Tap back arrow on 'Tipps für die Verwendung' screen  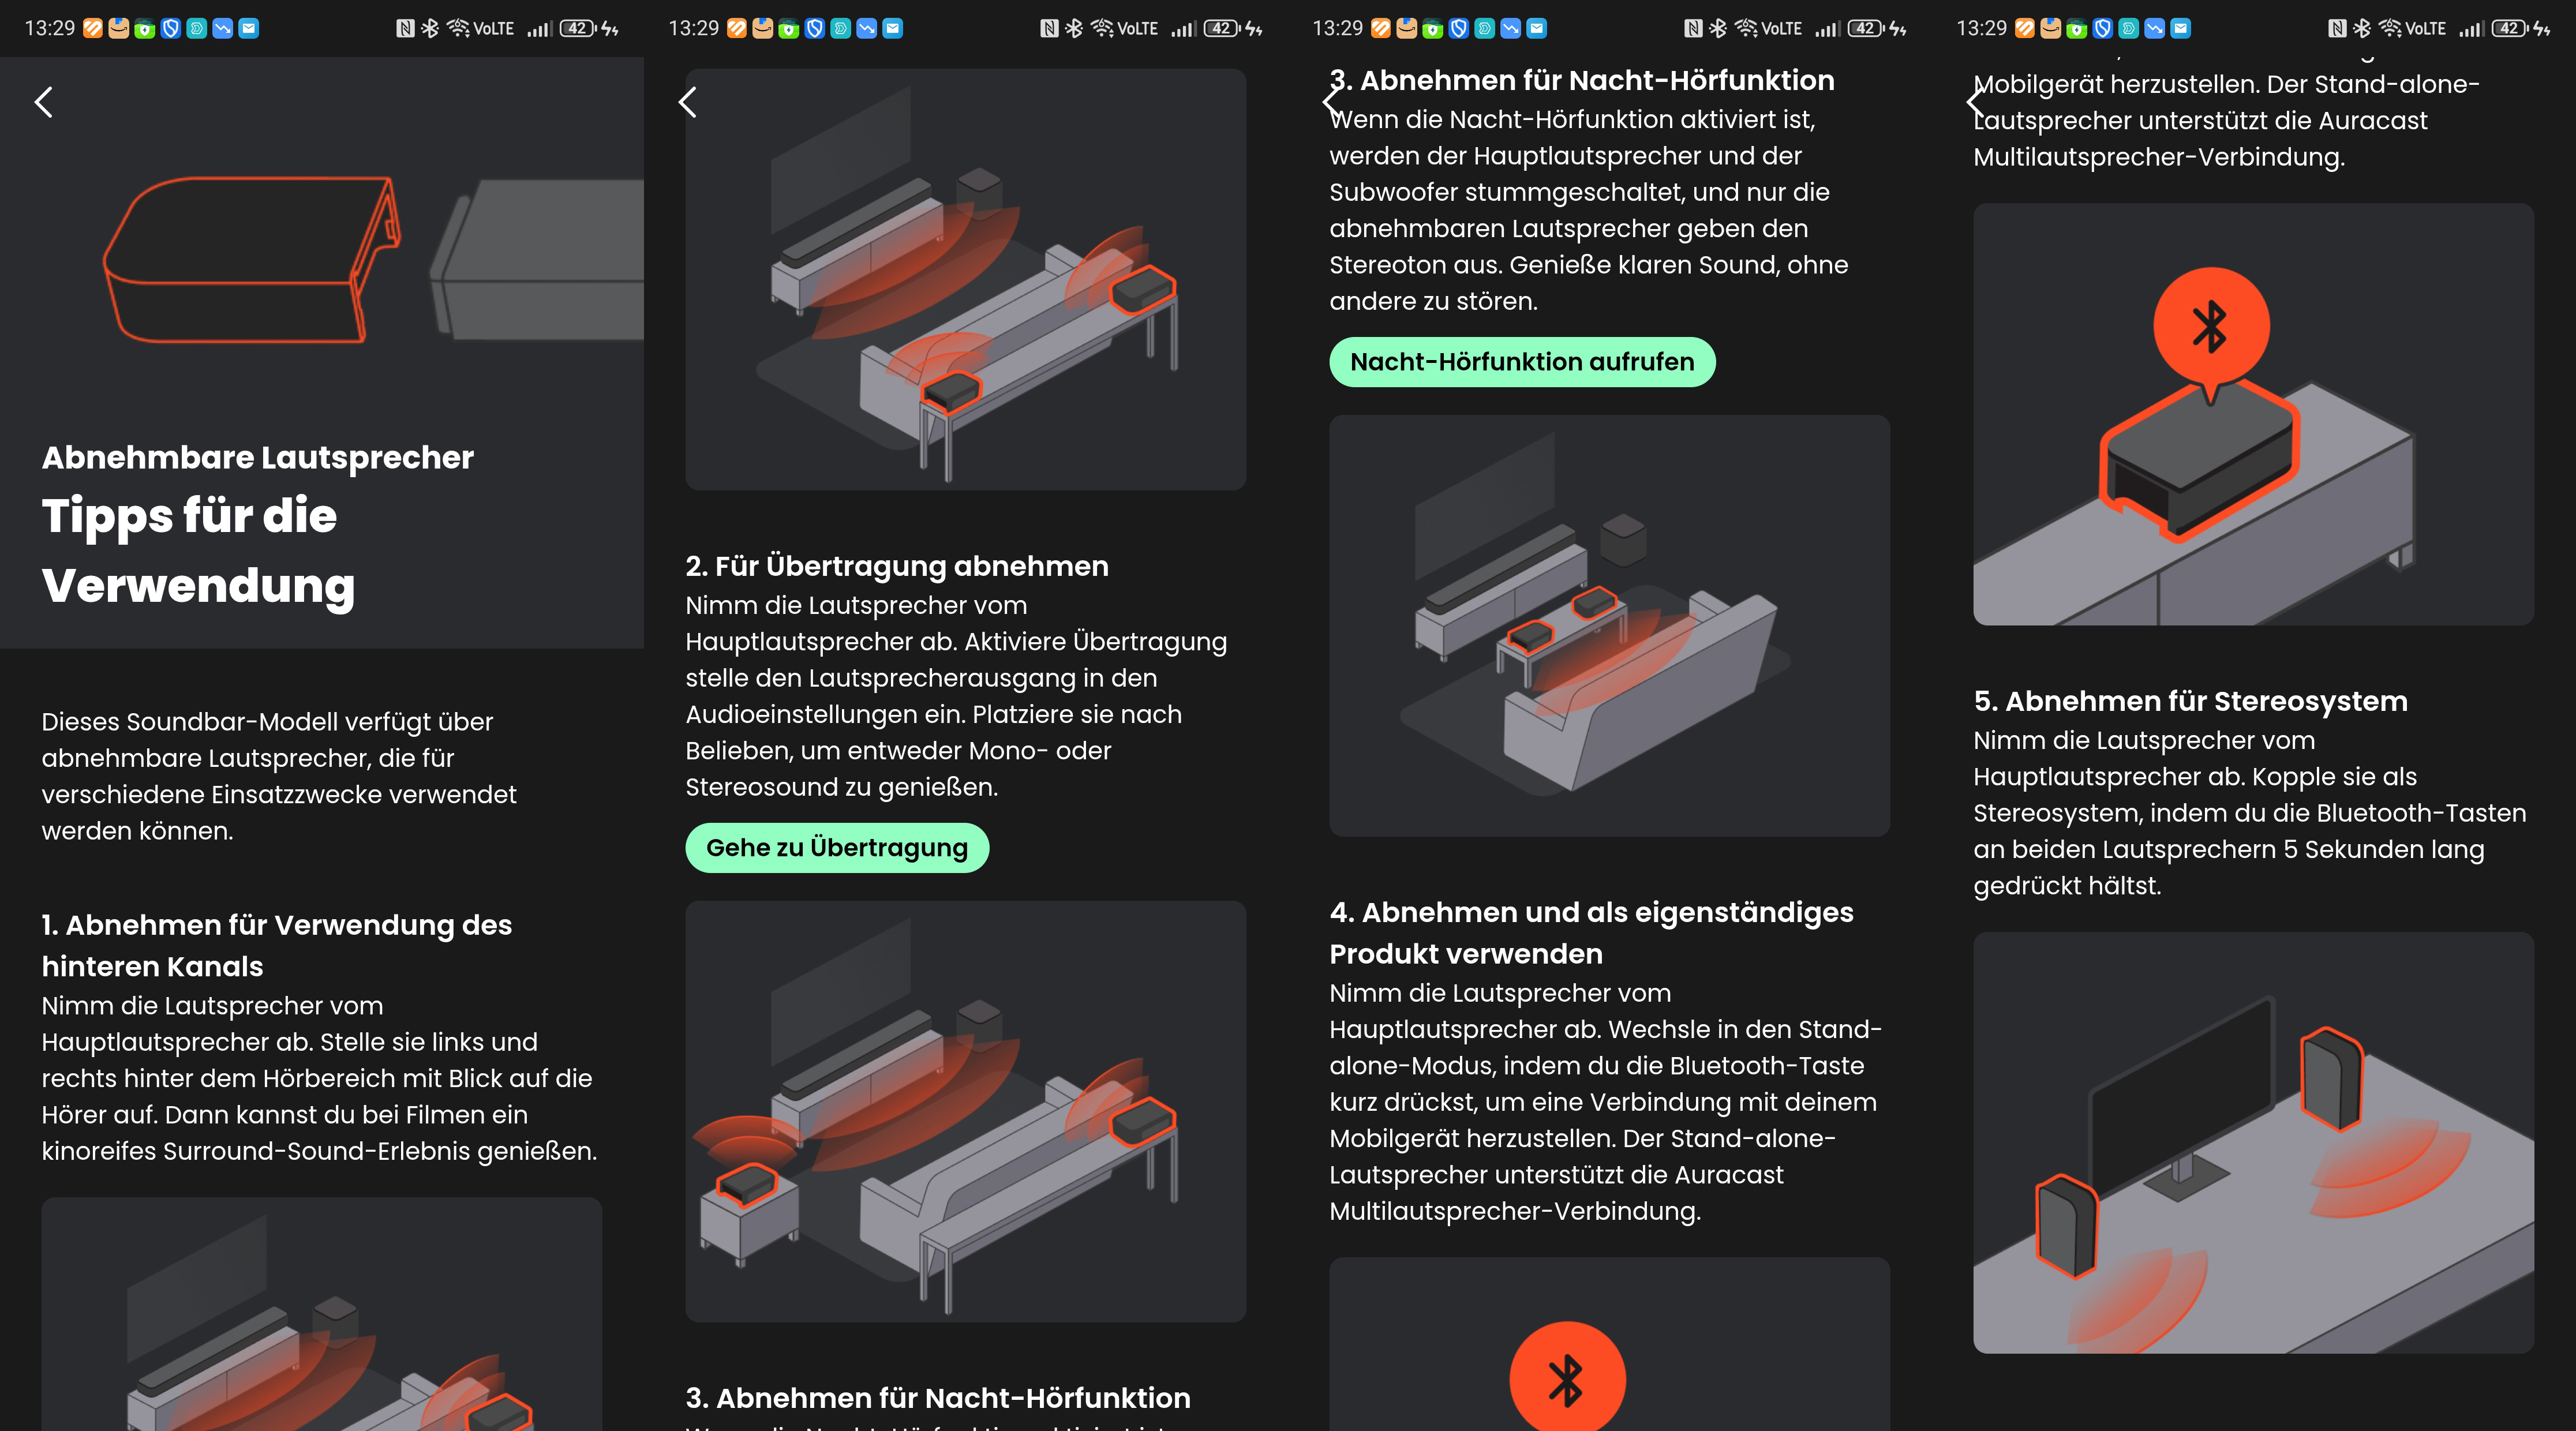pos(44,102)
